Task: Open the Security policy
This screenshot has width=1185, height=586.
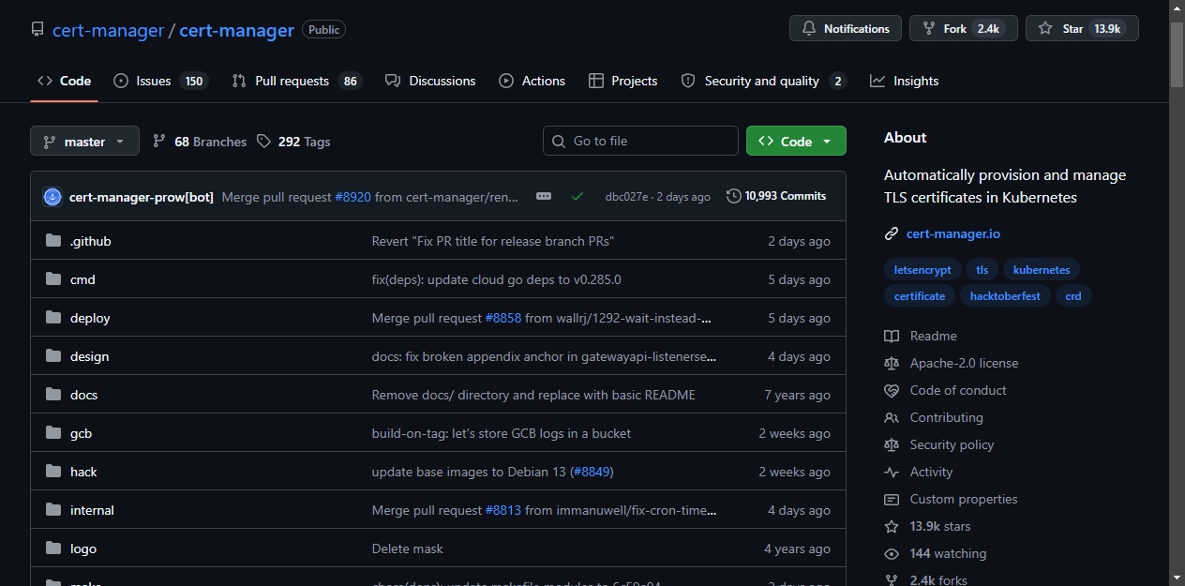Action: point(939,444)
